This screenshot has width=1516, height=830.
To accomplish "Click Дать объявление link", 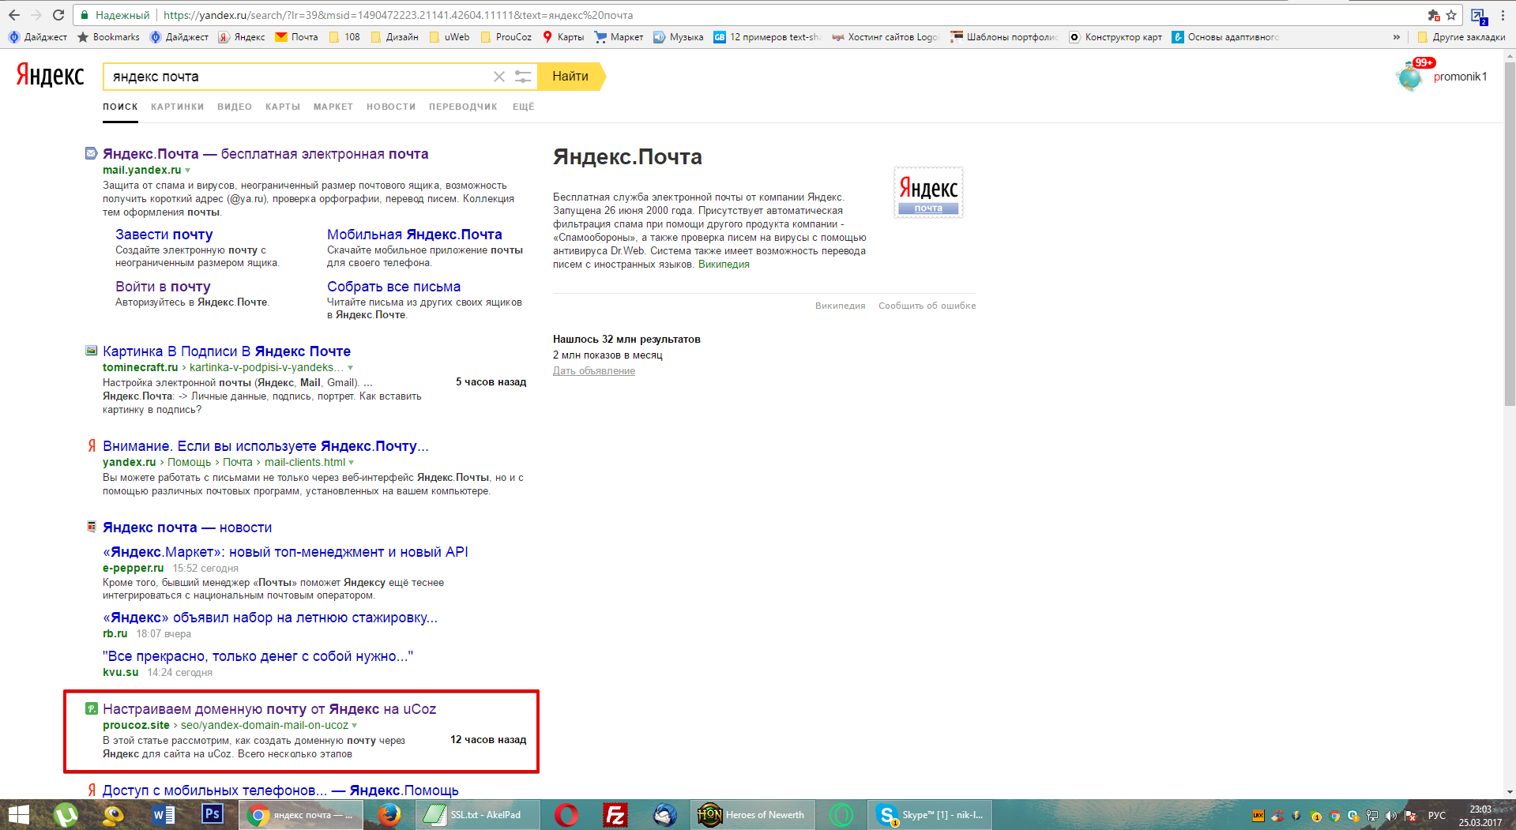I will 594,371.
